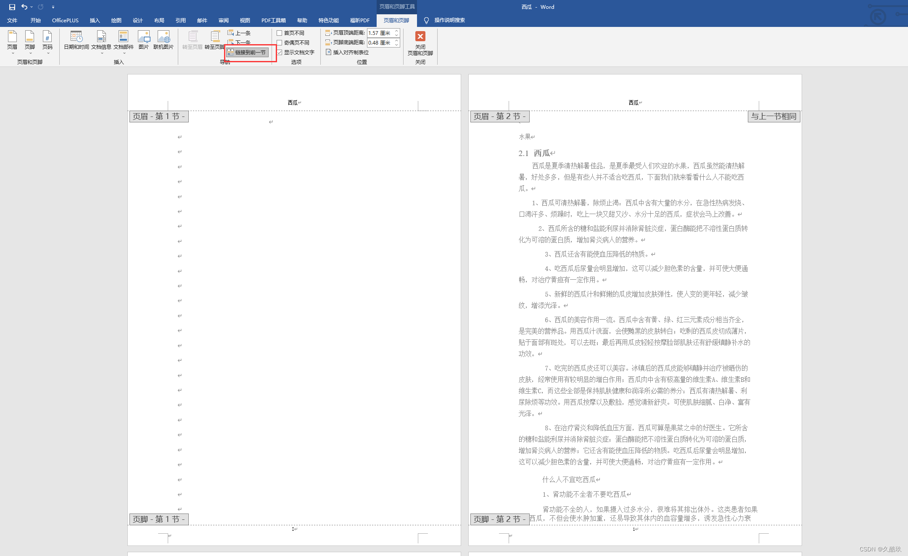Click the Save icon in quick access toolbar

12,7
